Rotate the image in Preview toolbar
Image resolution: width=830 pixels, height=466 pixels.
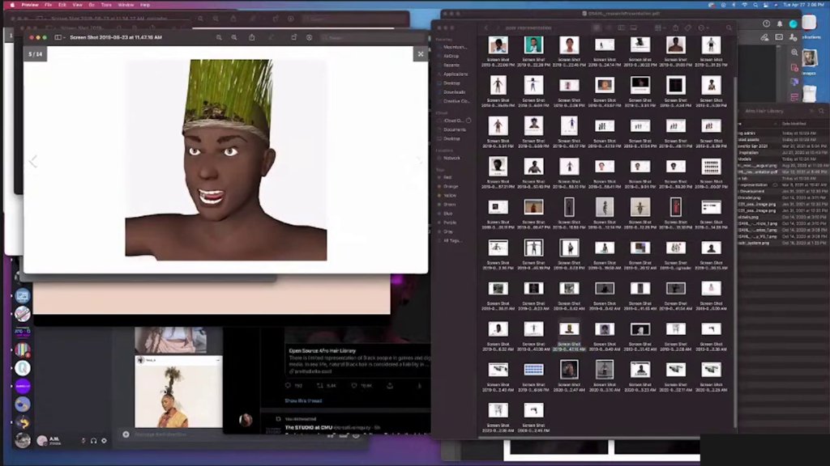tap(293, 37)
